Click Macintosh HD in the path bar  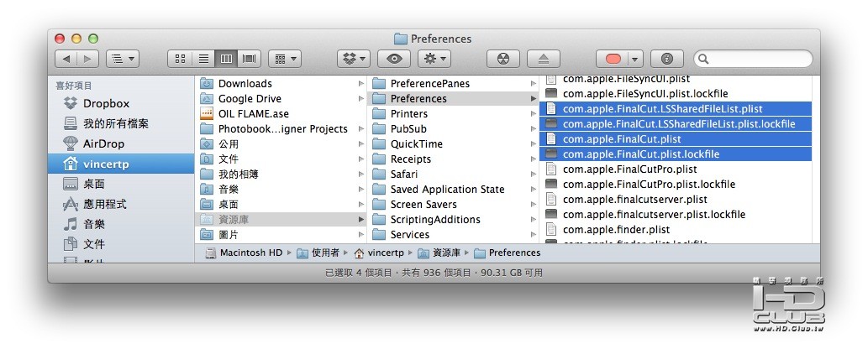coord(245,253)
